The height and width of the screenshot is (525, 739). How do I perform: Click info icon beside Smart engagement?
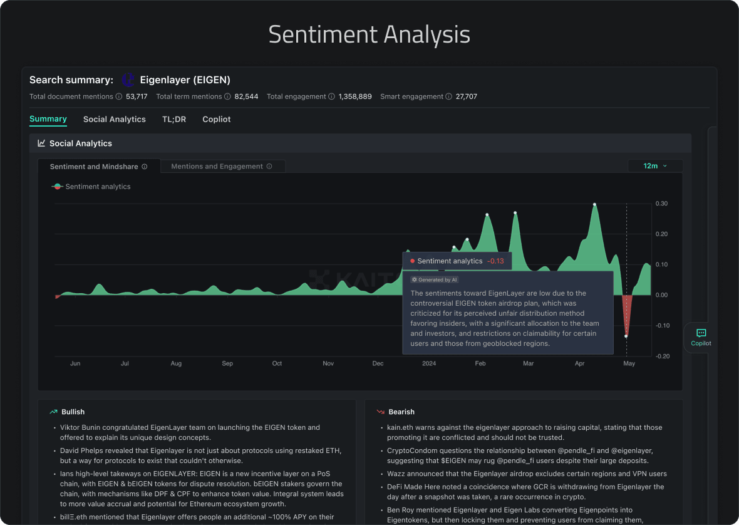(449, 96)
